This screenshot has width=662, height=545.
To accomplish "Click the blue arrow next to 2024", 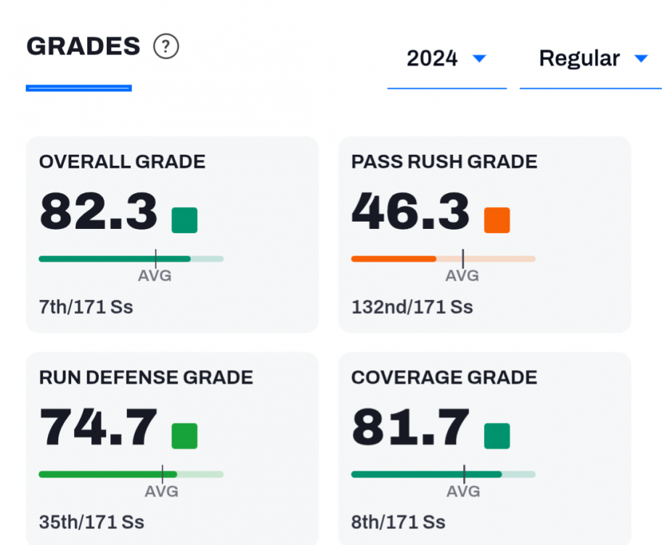I will [x=479, y=59].
